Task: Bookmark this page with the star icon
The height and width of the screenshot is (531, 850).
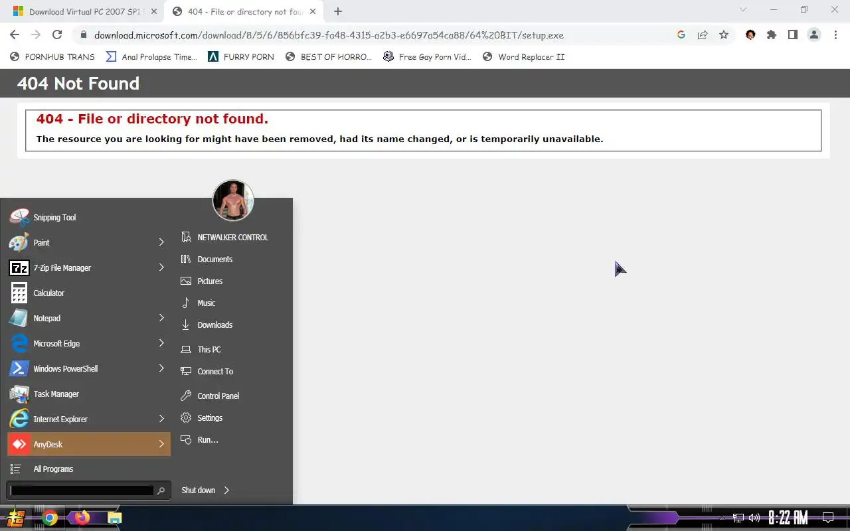Action: point(724,35)
